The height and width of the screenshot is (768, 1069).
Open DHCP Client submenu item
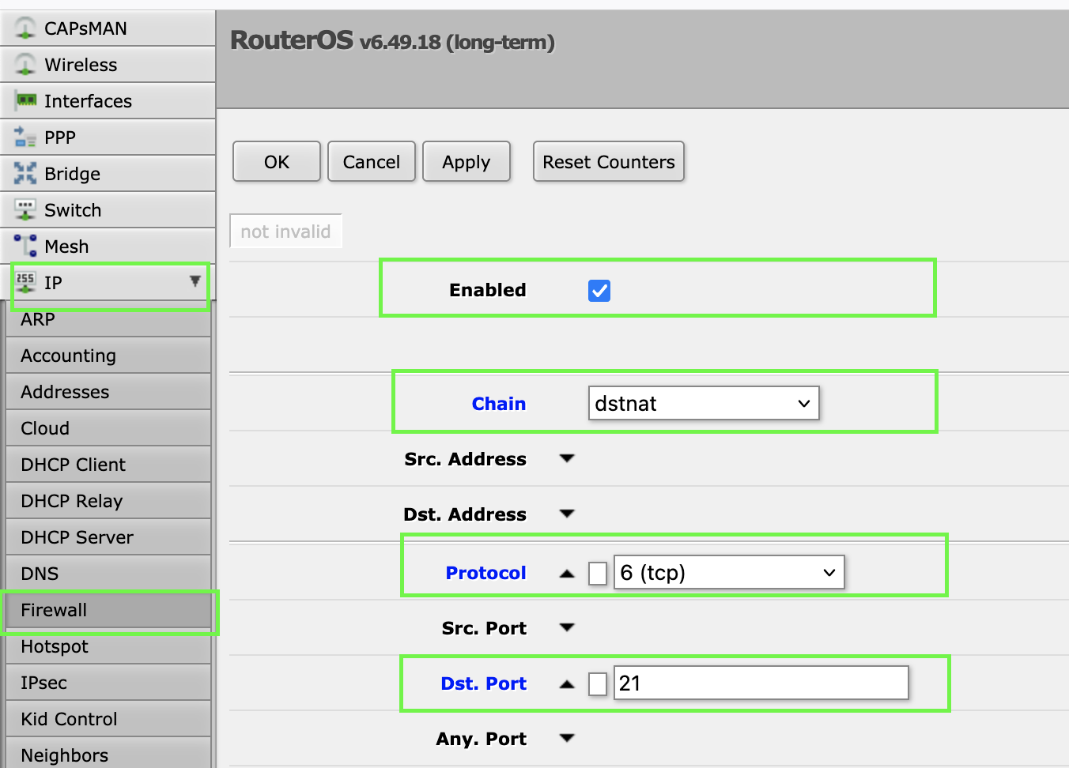108,465
